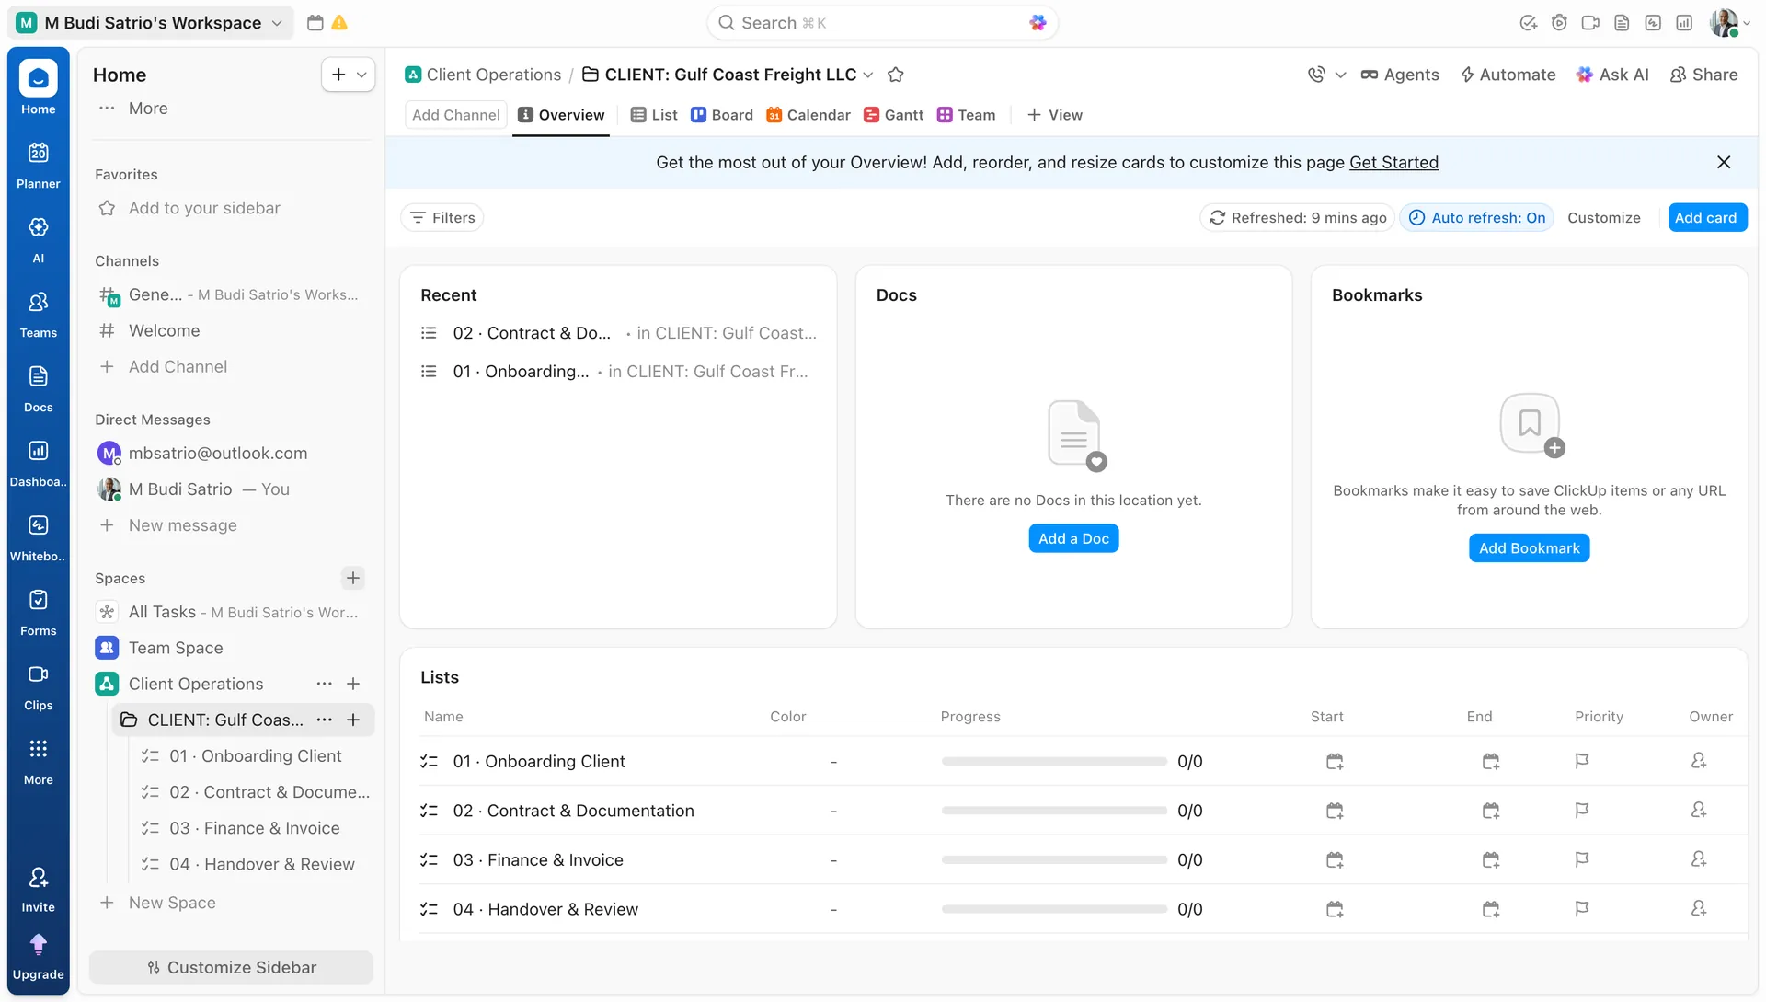Open the AI panel in the sidebar
Viewport: 1766px width, 1002px height.
pos(38,237)
